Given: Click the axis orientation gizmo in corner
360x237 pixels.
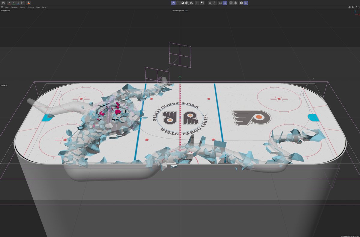Looking at the screenshot, I should pos(356,13).
